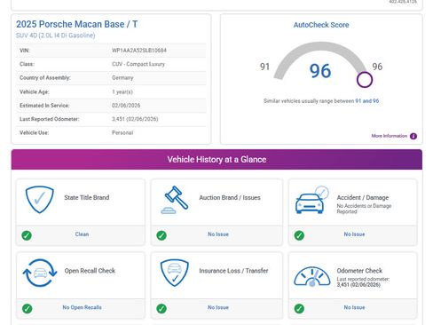The width and height of the screenshot is (433, 325).
Task: Click green checkmark in Auction Brand card
Action: point(161,235)
